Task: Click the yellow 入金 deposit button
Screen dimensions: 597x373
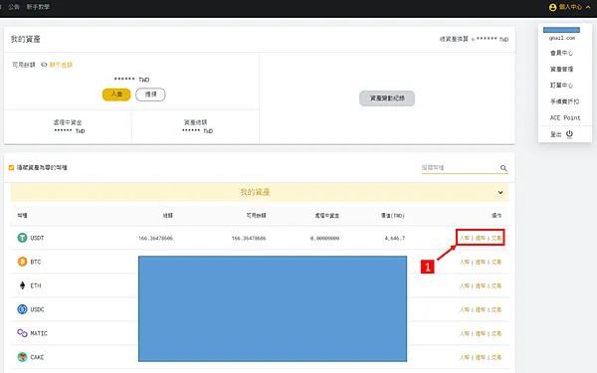Action: (116, 94)
